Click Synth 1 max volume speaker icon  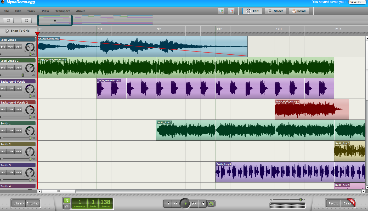pos(34,138)
